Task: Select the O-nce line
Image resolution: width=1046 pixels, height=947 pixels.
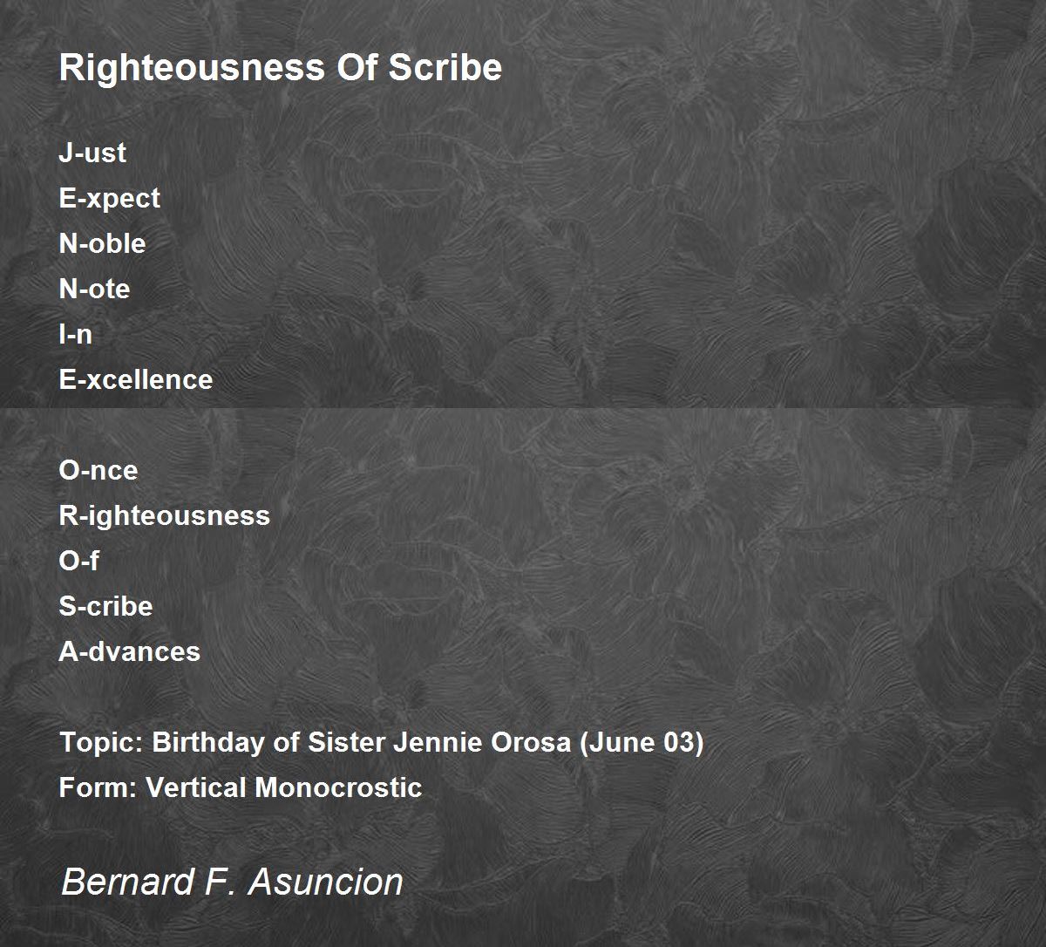Action: tap(98, 470)
